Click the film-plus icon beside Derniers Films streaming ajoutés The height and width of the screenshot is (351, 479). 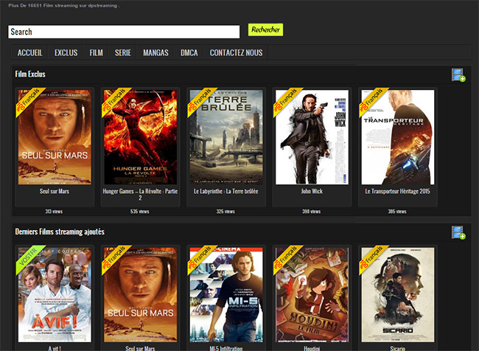tap(458, 232)
